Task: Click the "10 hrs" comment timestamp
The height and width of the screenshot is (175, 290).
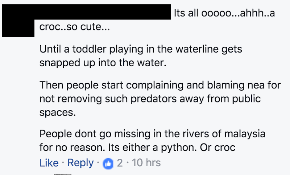Action: [146, 163]
